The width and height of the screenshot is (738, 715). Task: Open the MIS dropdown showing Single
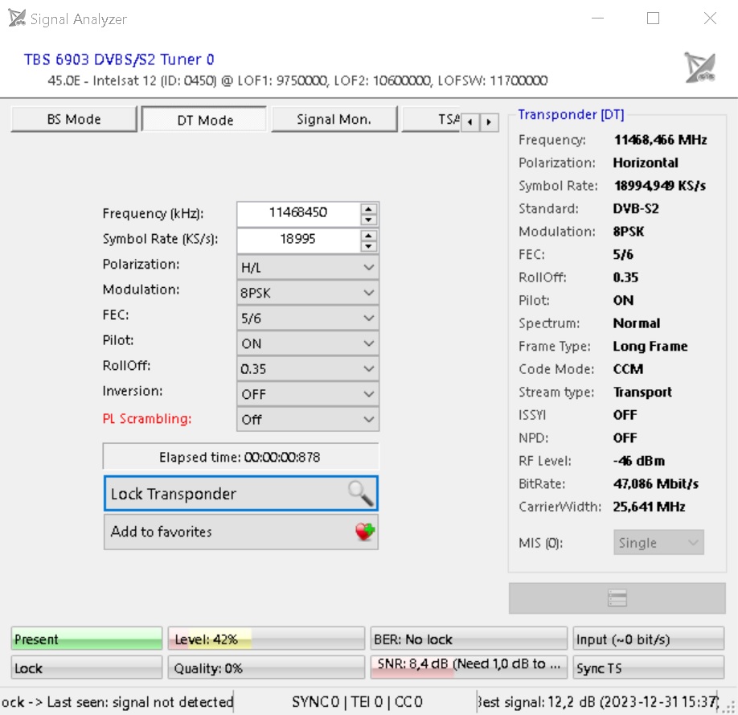pos(658,543)
